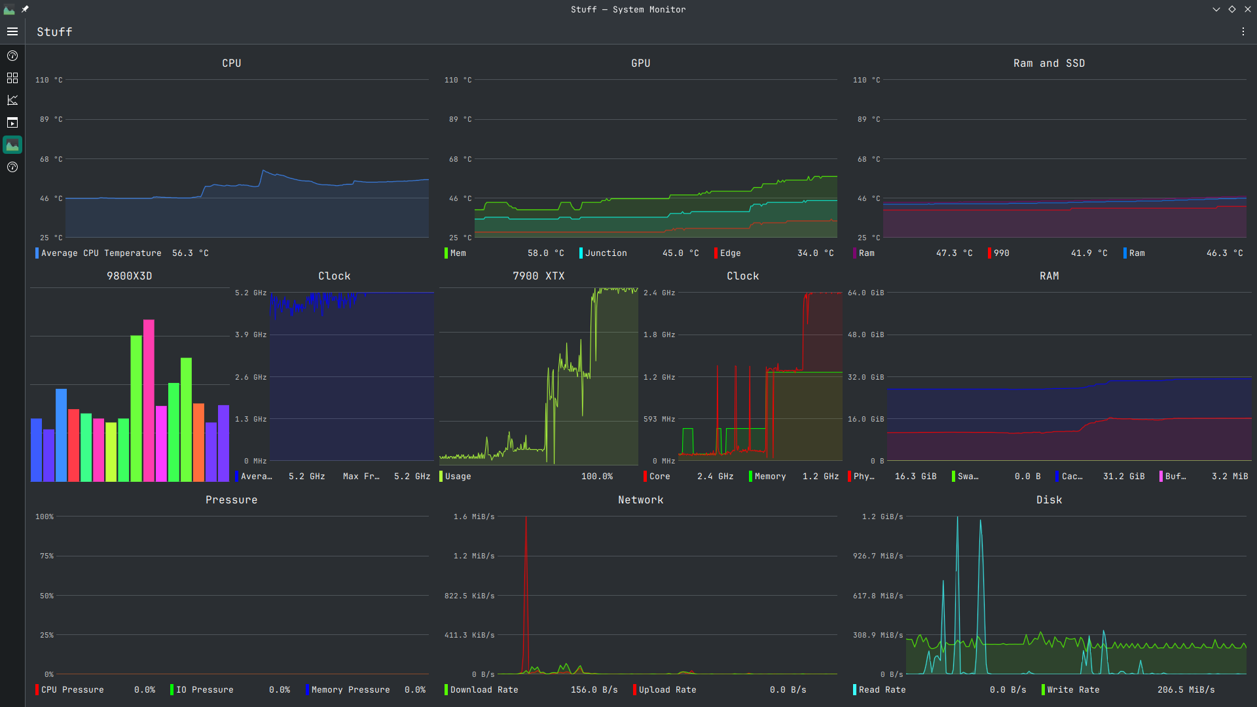Screen dimensions: 1257x707
Task: Open the Processes window-play page icon
Action: pyautogui.click(x=12, y=122)
